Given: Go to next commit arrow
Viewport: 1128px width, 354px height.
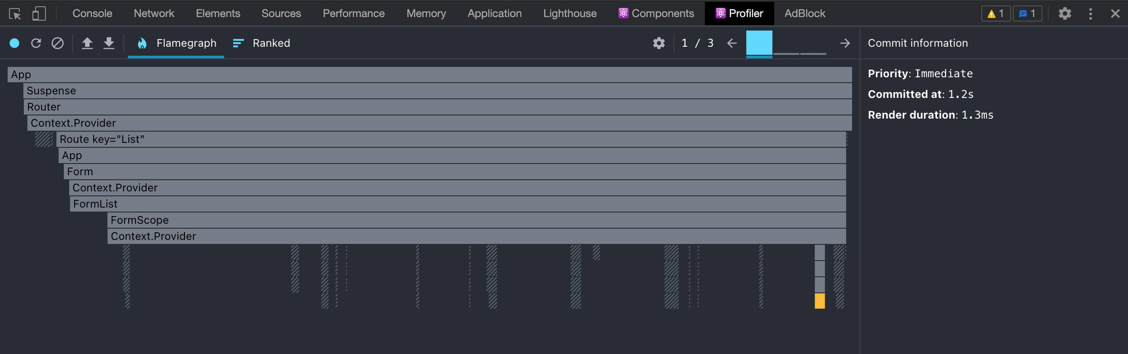Looking at the screenshot, I should point(845,43).
